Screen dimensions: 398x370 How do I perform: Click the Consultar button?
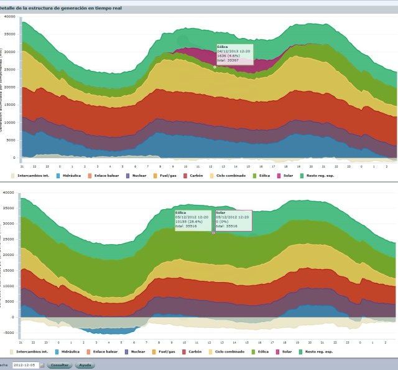59,365
